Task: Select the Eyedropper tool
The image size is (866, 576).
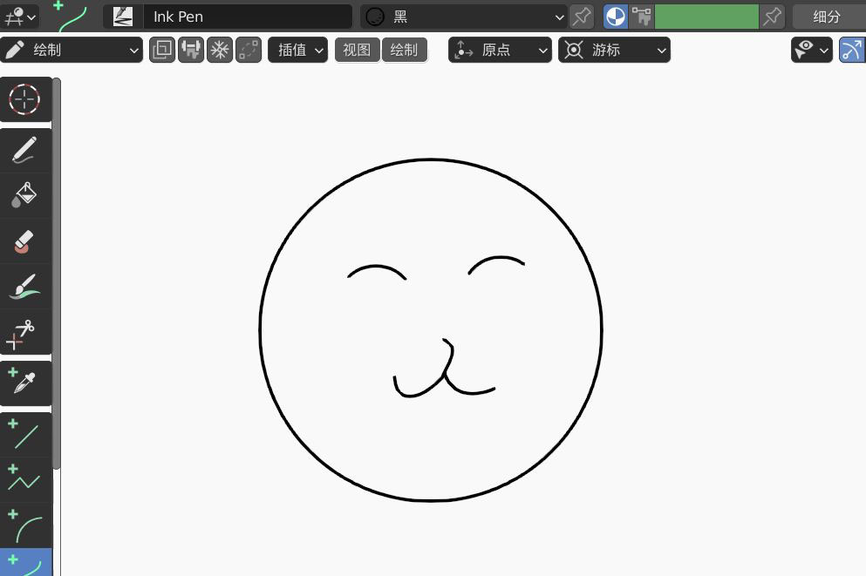Action: tap(24, 380)
